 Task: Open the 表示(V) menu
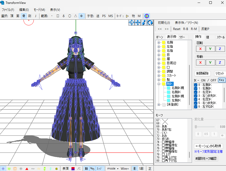pyautogui.click(x=55, y=10)
